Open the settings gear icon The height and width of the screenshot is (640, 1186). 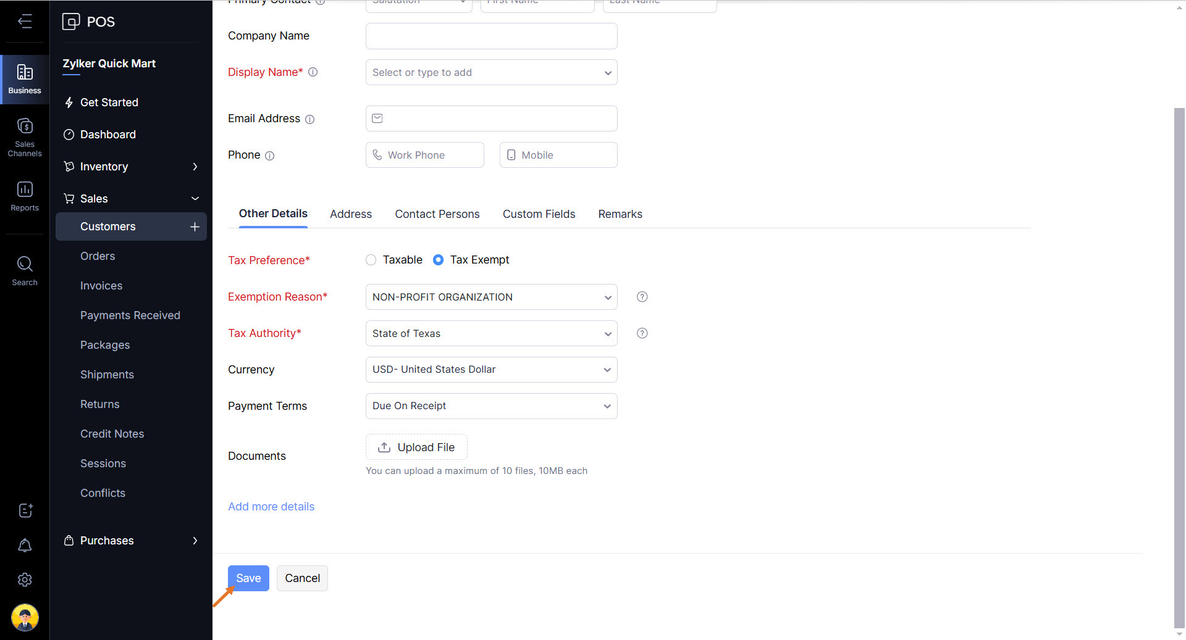(x=25, y=580)
